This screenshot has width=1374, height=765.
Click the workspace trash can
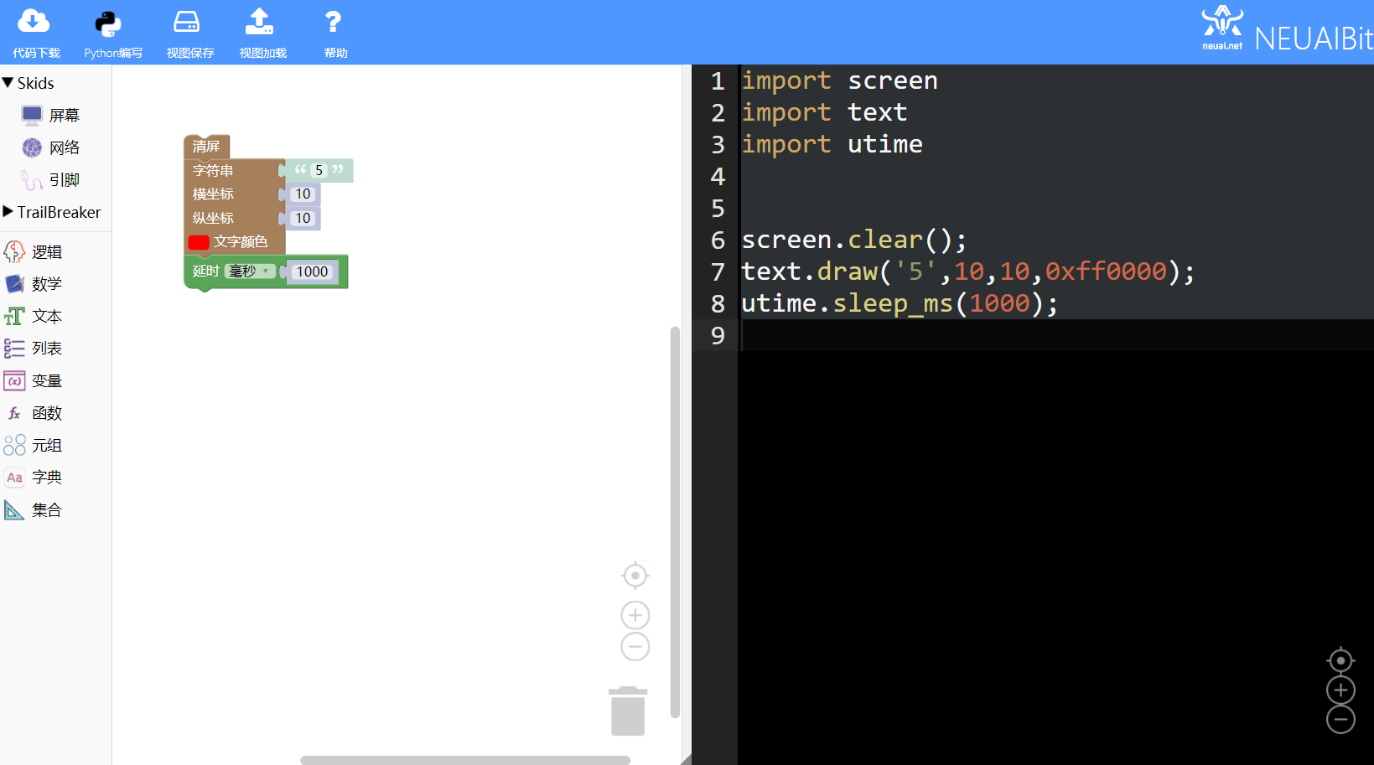pyautogui.click(x=628, y=711)
